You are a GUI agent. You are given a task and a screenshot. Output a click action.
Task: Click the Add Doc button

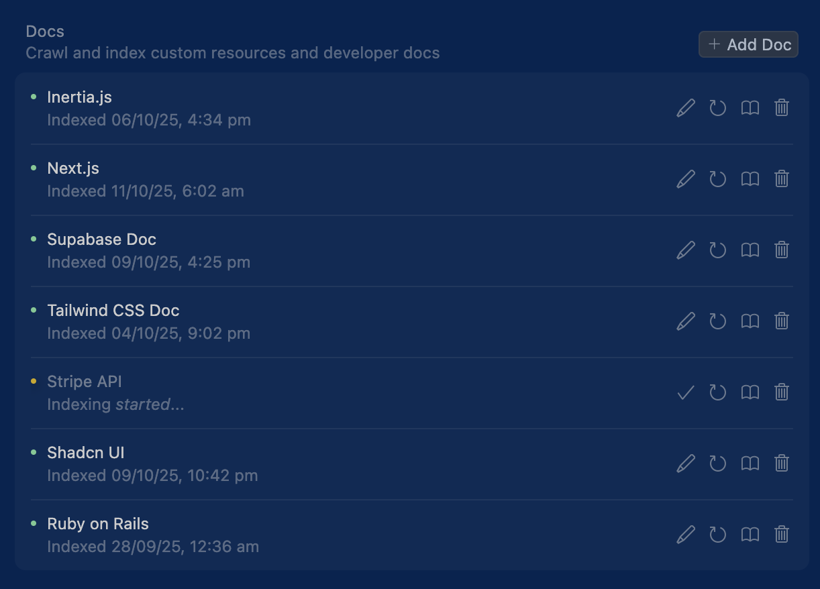(748, 44)
